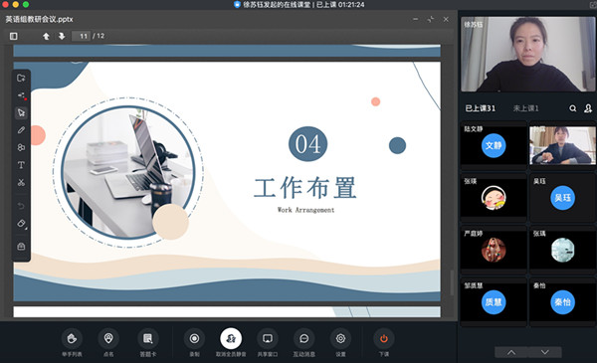The height and width of the screenshot is (363, 597).
Task: Click the laptop photo on the slide
Action: [x=128, y=172]
